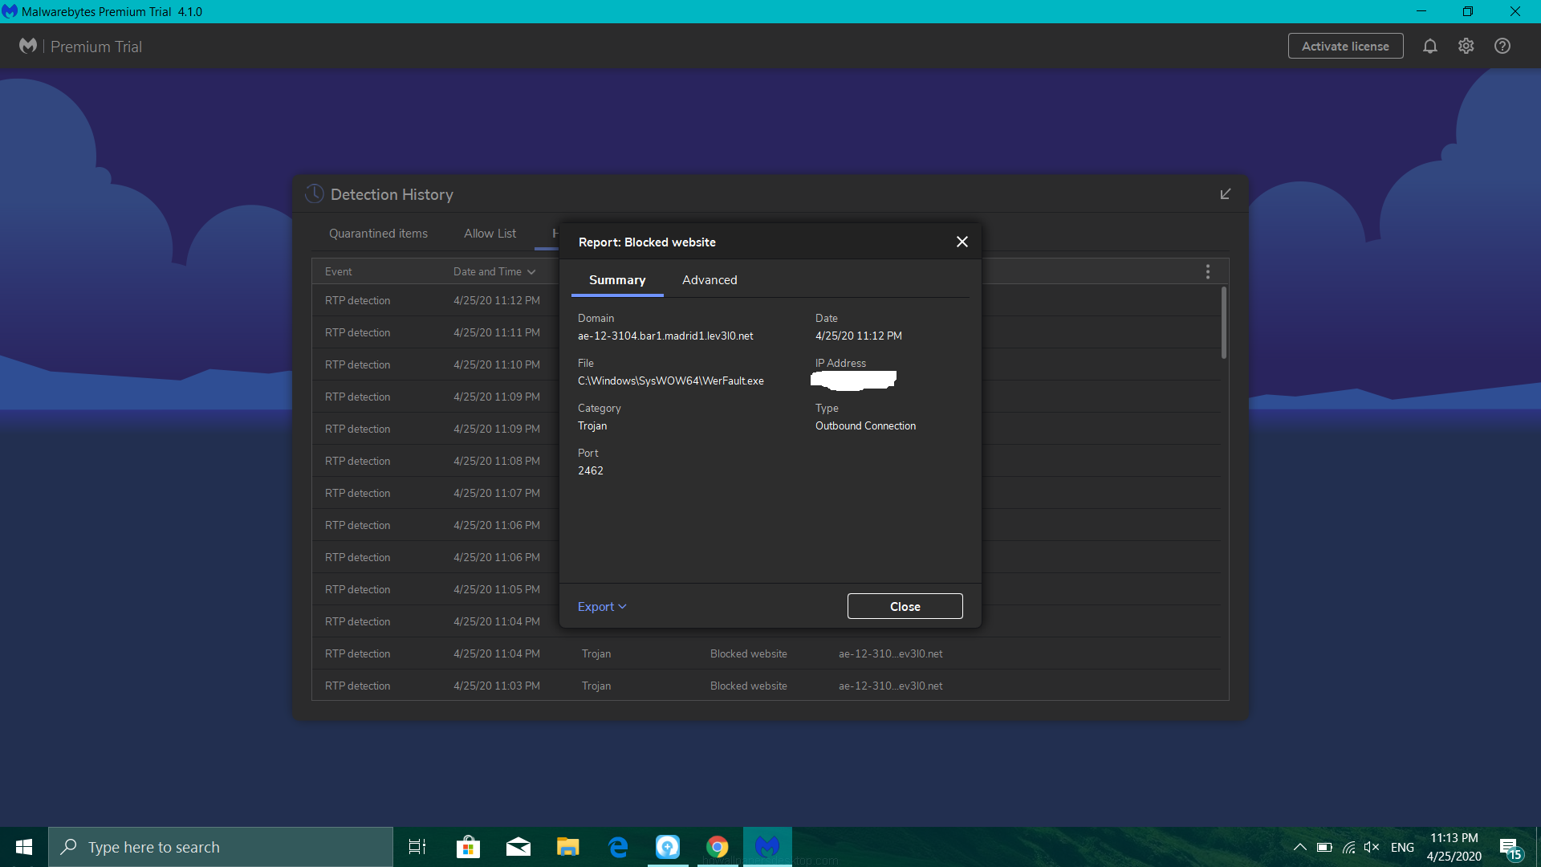Click the Activate license button

click(1345, 47)
